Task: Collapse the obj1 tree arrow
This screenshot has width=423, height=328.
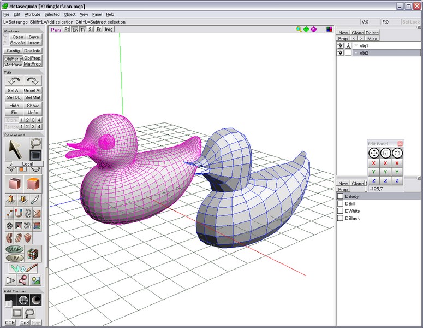Action: 355,46
